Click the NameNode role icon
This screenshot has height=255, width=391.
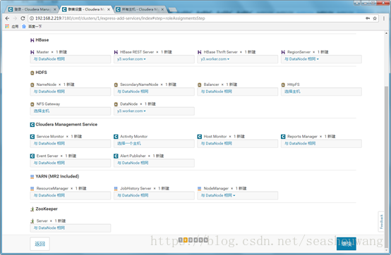point(32,85)
